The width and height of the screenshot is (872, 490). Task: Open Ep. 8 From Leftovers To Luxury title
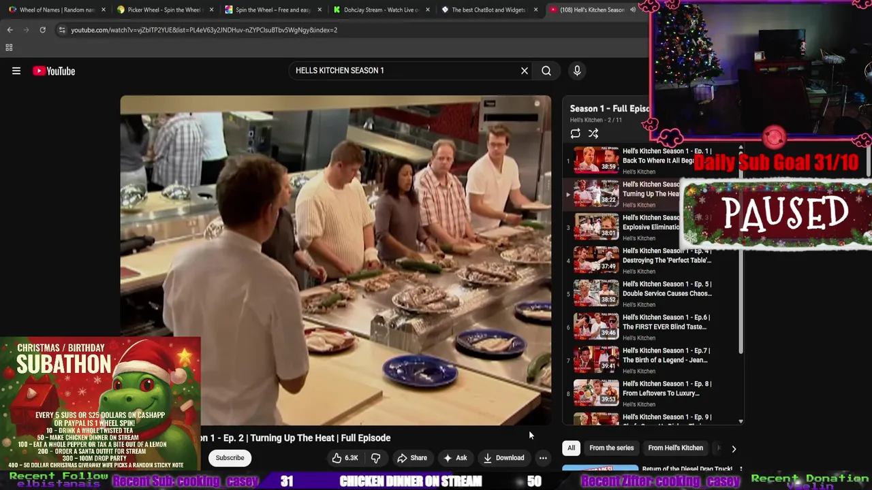[x=667, y=389]
